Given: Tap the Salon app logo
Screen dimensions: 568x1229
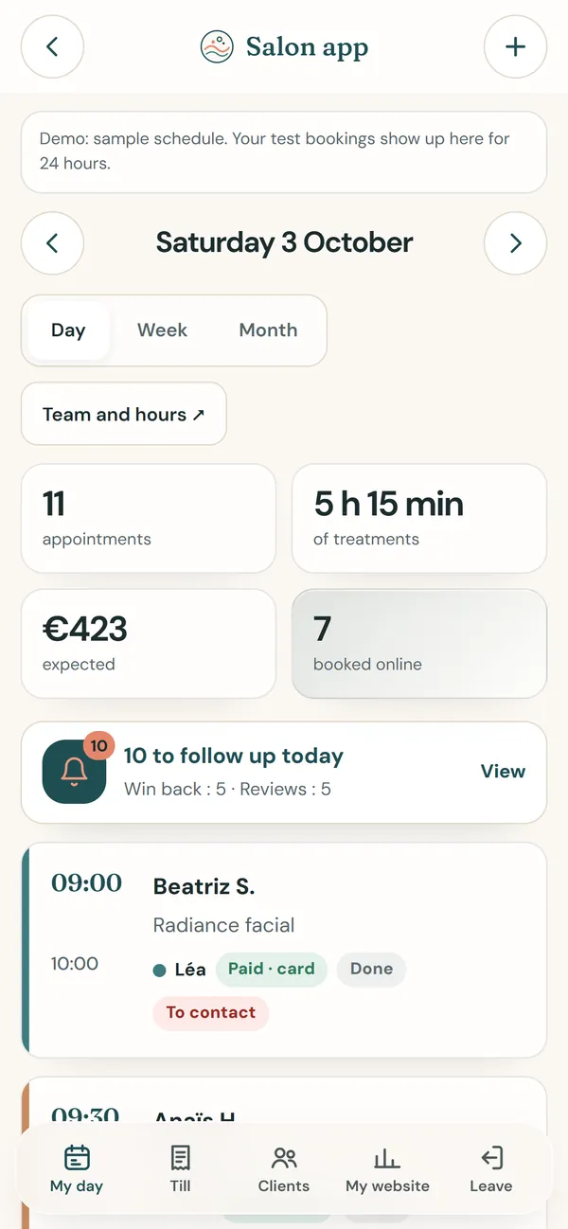Looking at the screenshot, I should (217, 46).
